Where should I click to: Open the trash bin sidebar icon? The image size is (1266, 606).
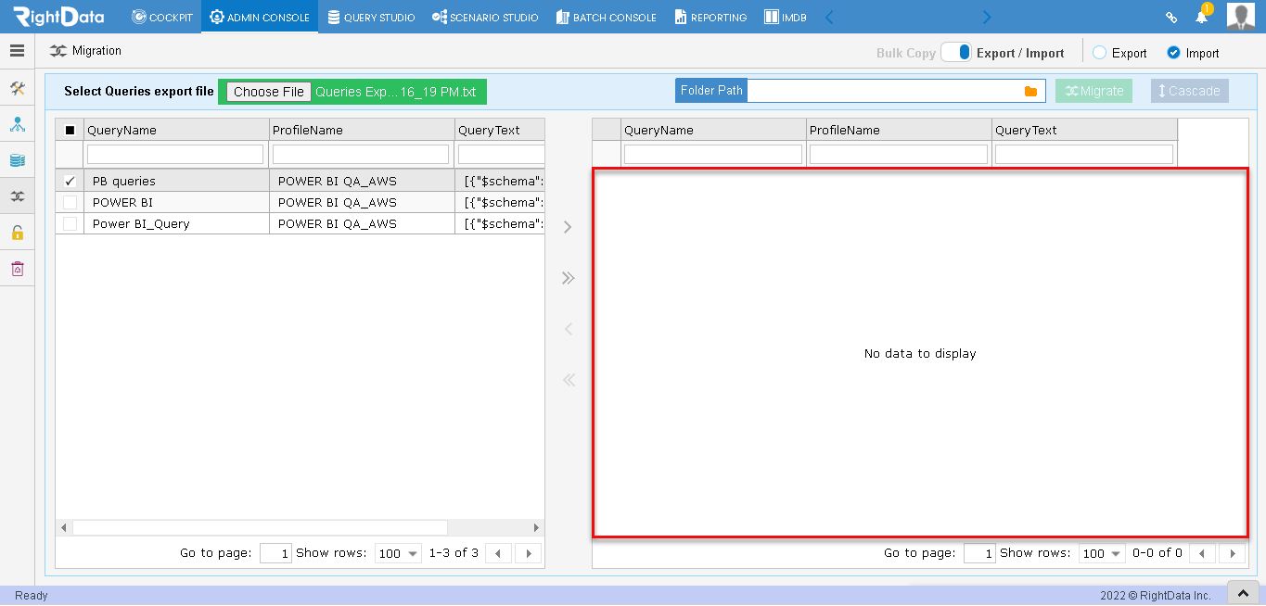[x=17, y=269]
